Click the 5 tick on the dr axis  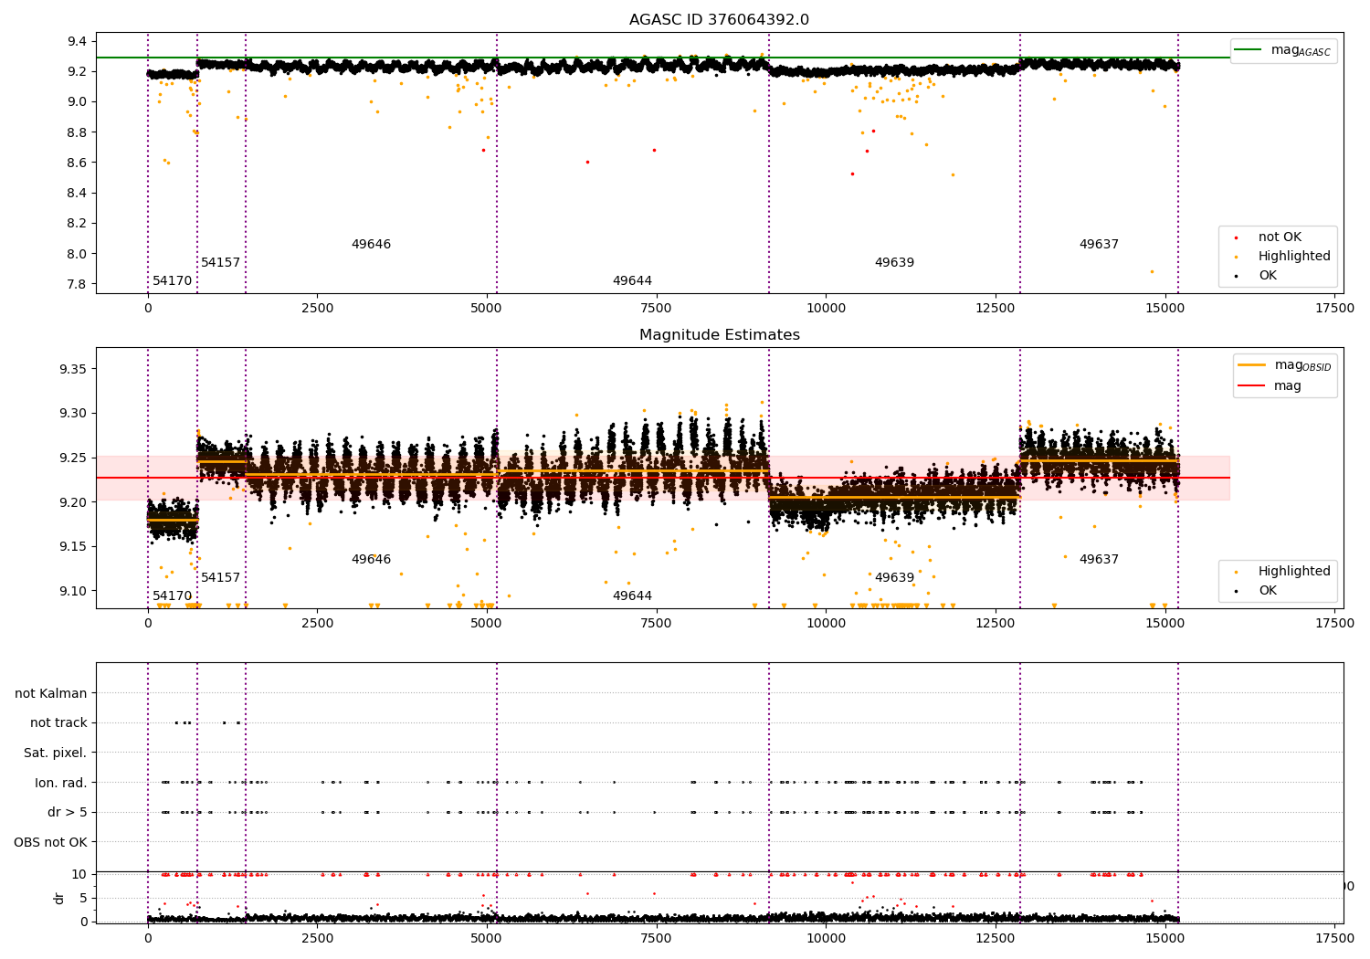(84, 899)
